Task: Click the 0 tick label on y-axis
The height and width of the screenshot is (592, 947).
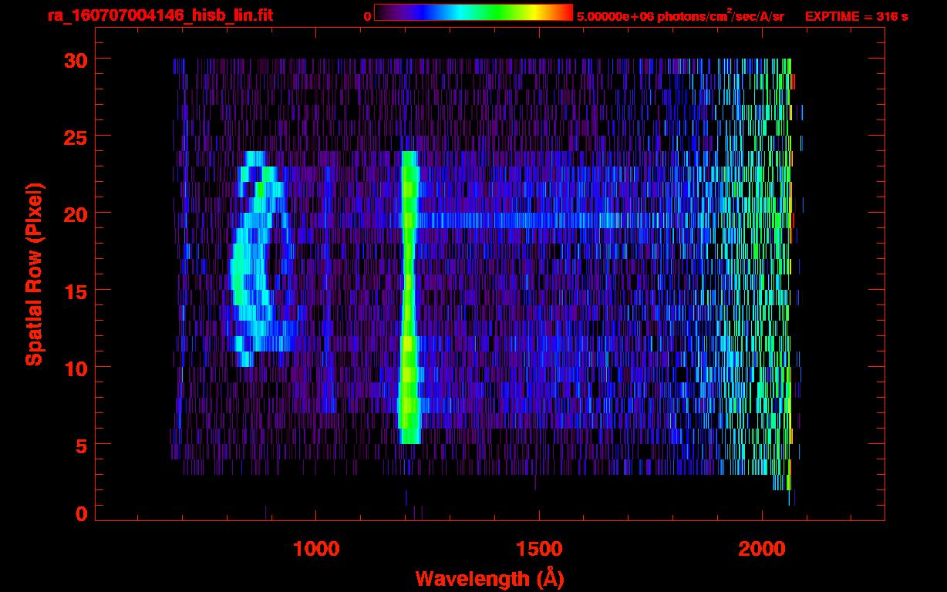Action: click(83, 513)
